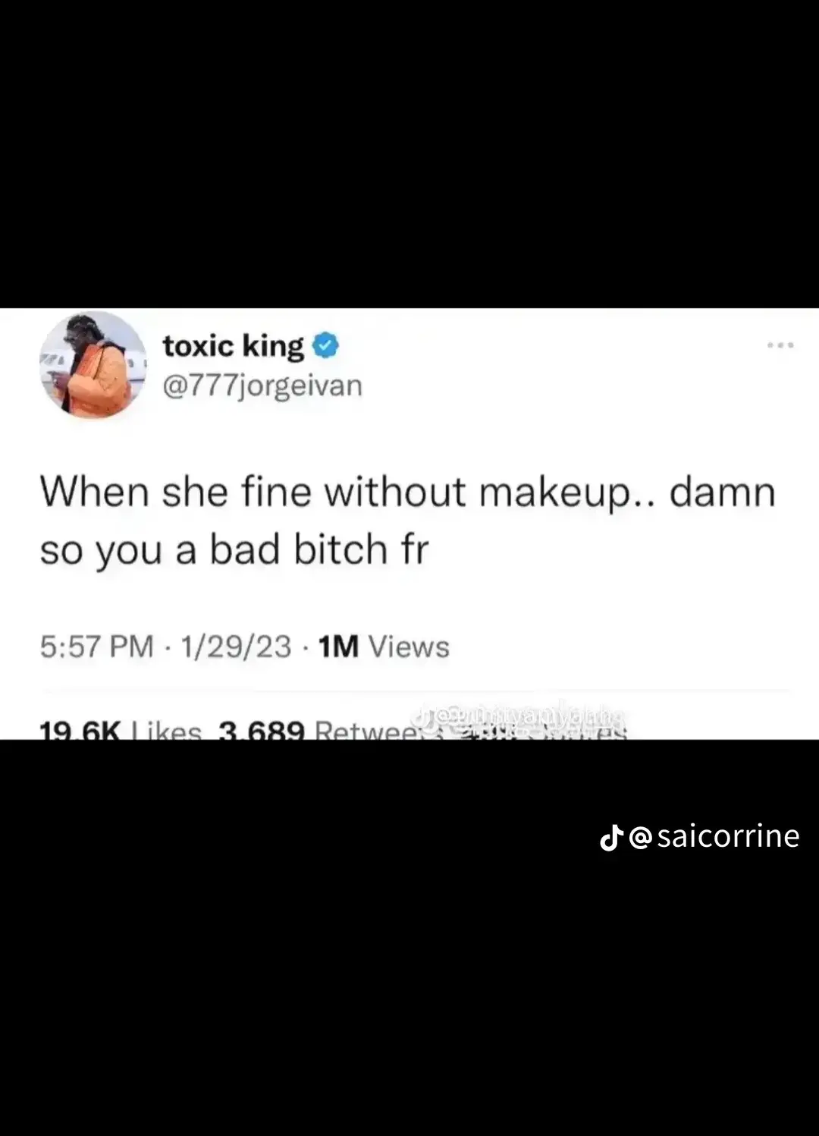The height and width of the screenshot is (1136, 819).
Task: Select the toxic king display name
Action: point(234,346)
